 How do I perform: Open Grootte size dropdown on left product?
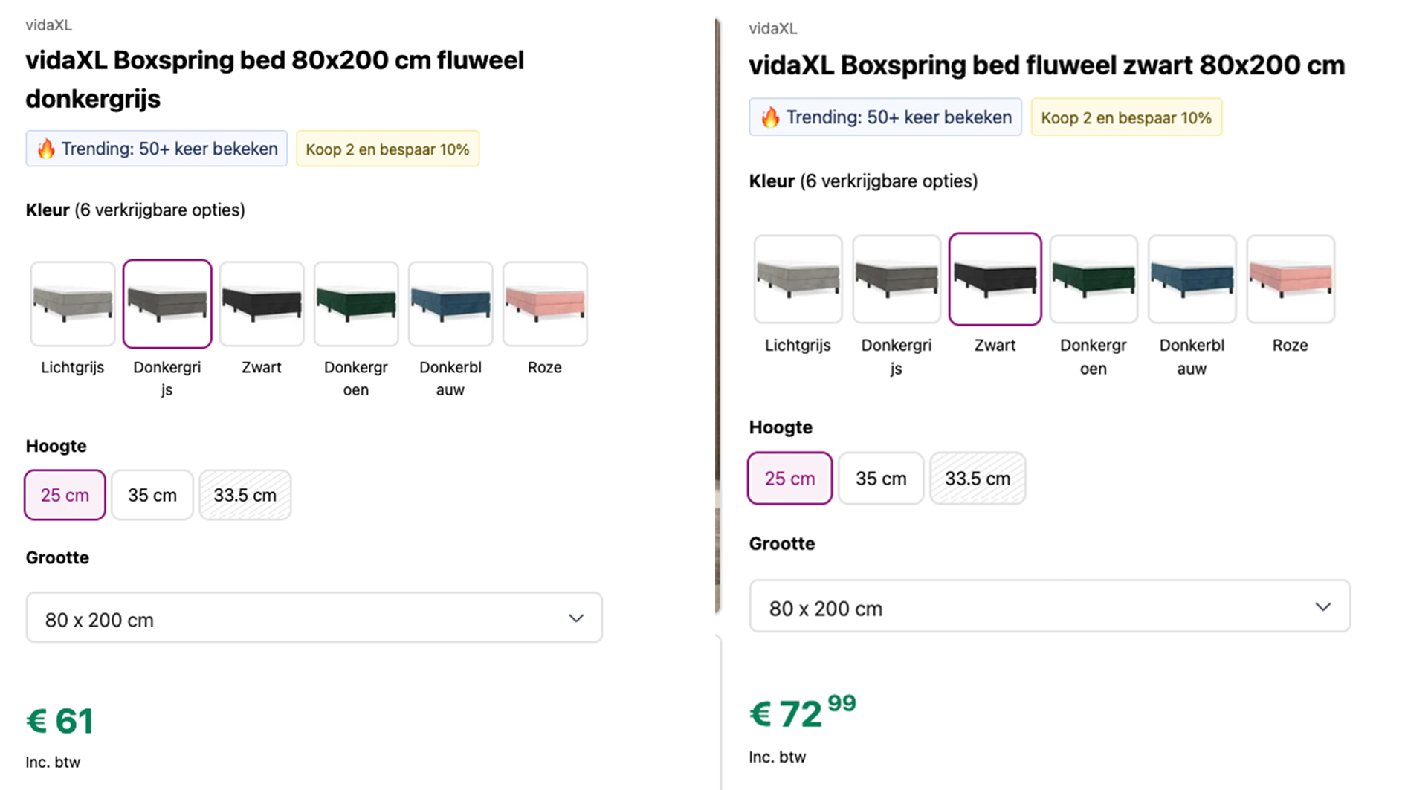point(314,618)
